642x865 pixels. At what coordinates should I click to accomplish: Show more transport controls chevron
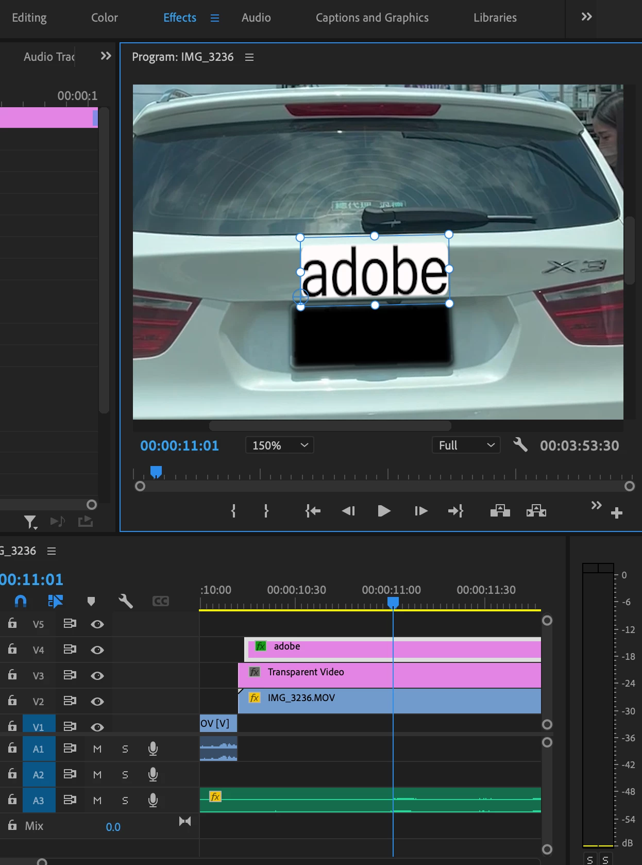pyautogui.click(x=596, y=505)
